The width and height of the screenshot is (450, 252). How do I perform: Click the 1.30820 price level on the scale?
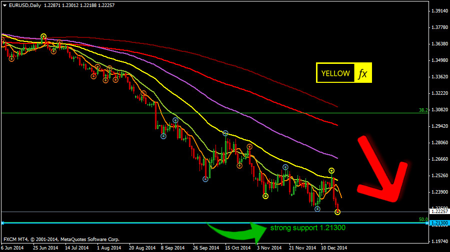[x=439, y=110]
